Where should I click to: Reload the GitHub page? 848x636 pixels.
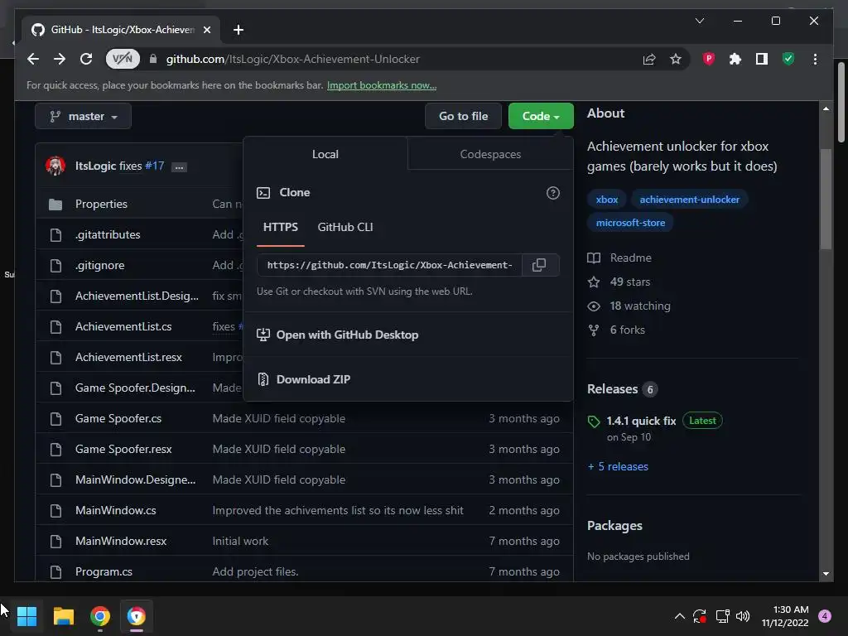click(x=86, y=59)
